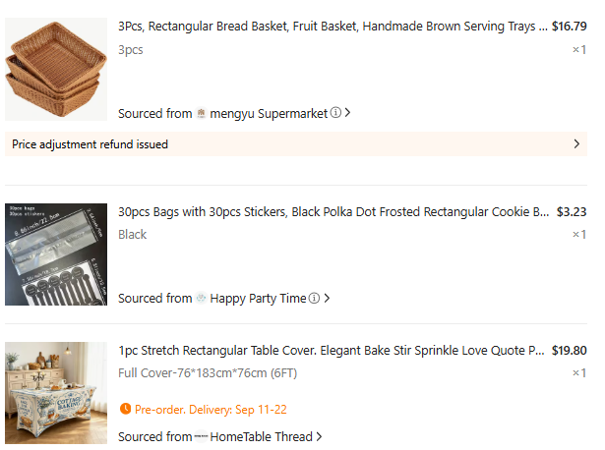Open the HomeTable Thread seller chevron
The width and height of the screenshot is (605, 450).
[x=319, y=436]
